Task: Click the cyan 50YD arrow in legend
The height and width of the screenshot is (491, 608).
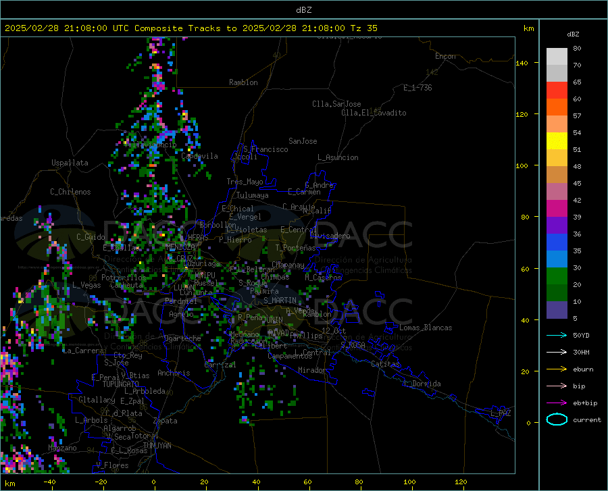Action: coord(557,335)
